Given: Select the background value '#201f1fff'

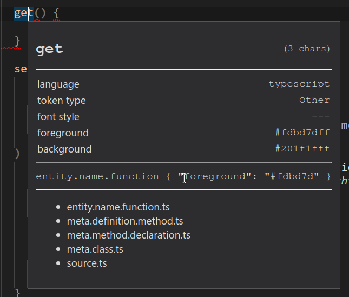Looking at the screenshot, I should pos(302,149).
